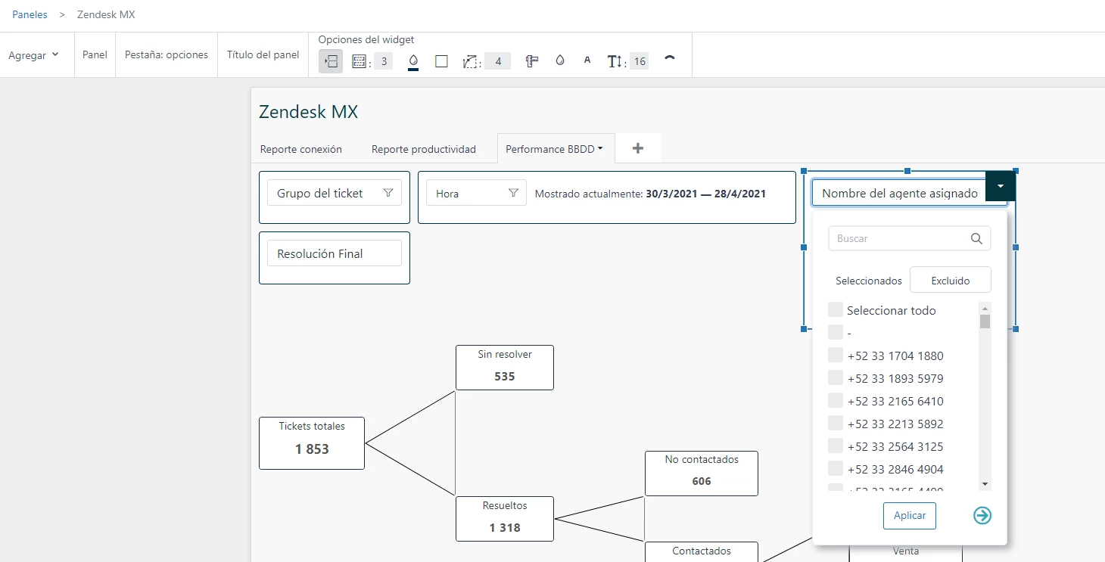The image size is (1105, 562).
Task: Select the Resueltos 1 318 box
Action: (505, 519)
